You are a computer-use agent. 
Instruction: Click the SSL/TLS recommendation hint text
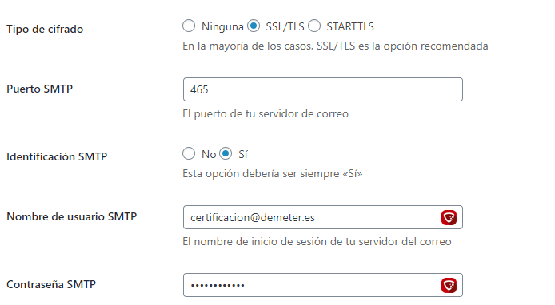335,46
